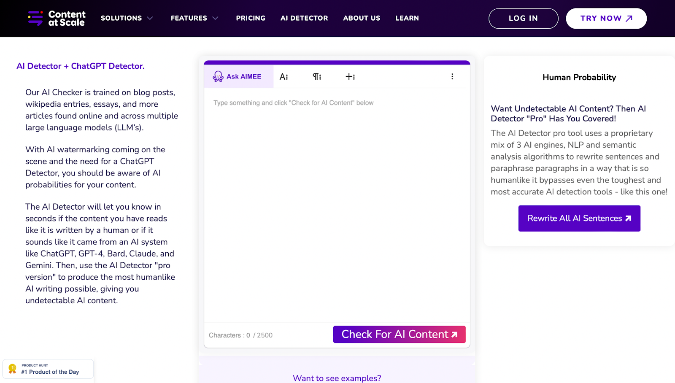The height and width of the screenshot is (383, 675).
Task: Click the Want to see examples link
Action: click(337, 378)
